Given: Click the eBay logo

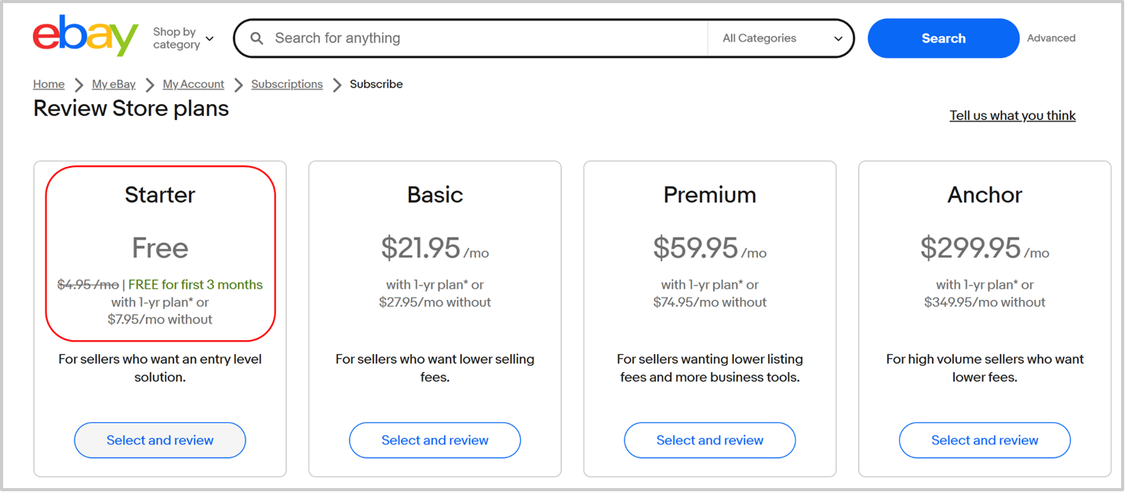Looking at the screenshot, I should [x=86, y=37].
